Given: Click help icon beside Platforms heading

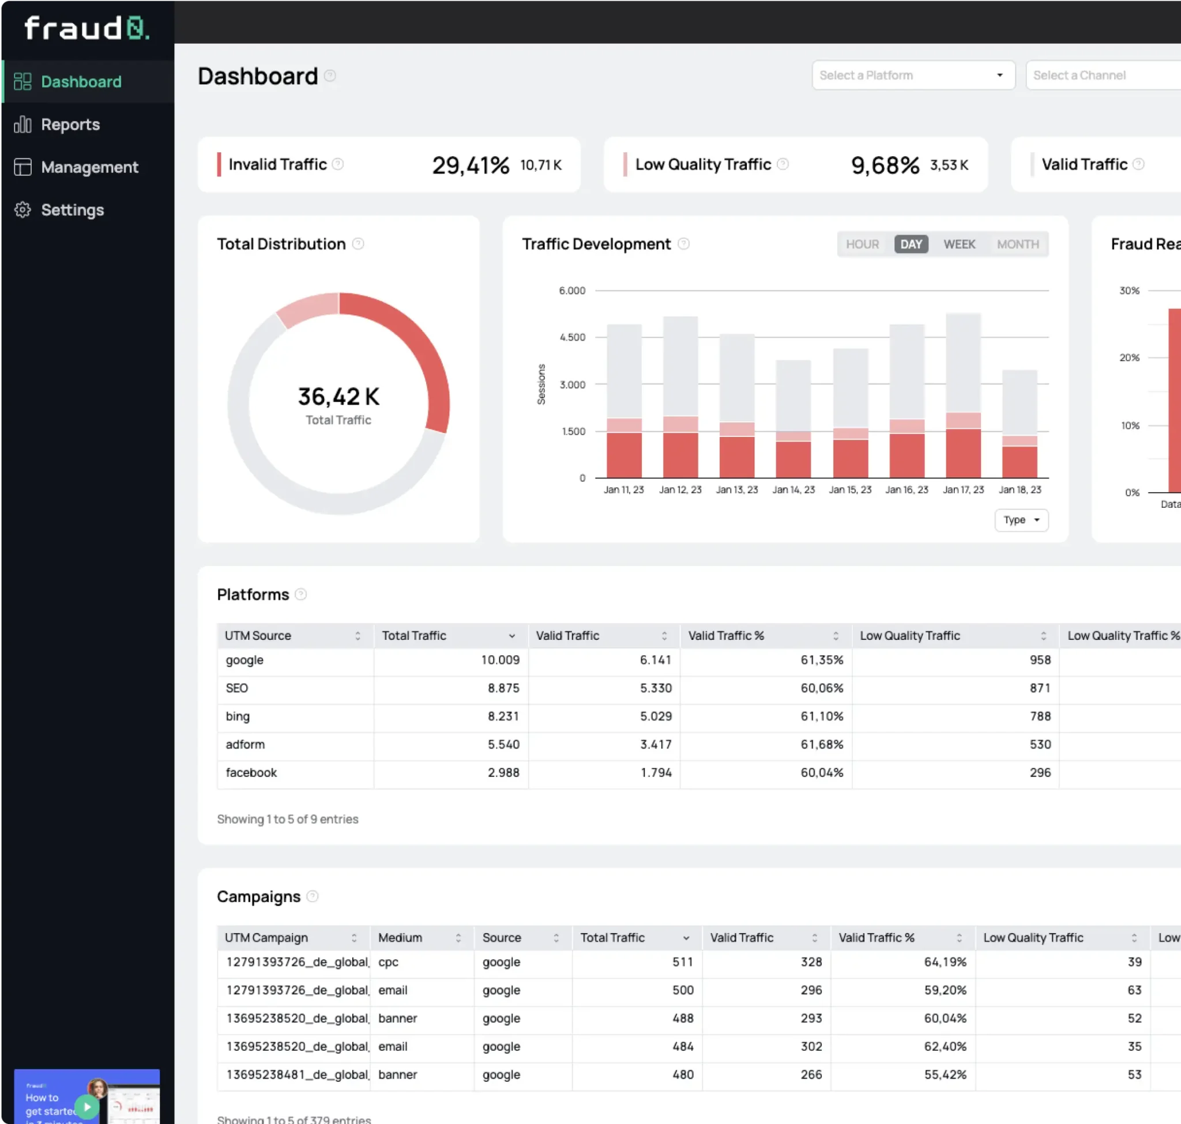Looking at the screenshot, I should point(301,594).
